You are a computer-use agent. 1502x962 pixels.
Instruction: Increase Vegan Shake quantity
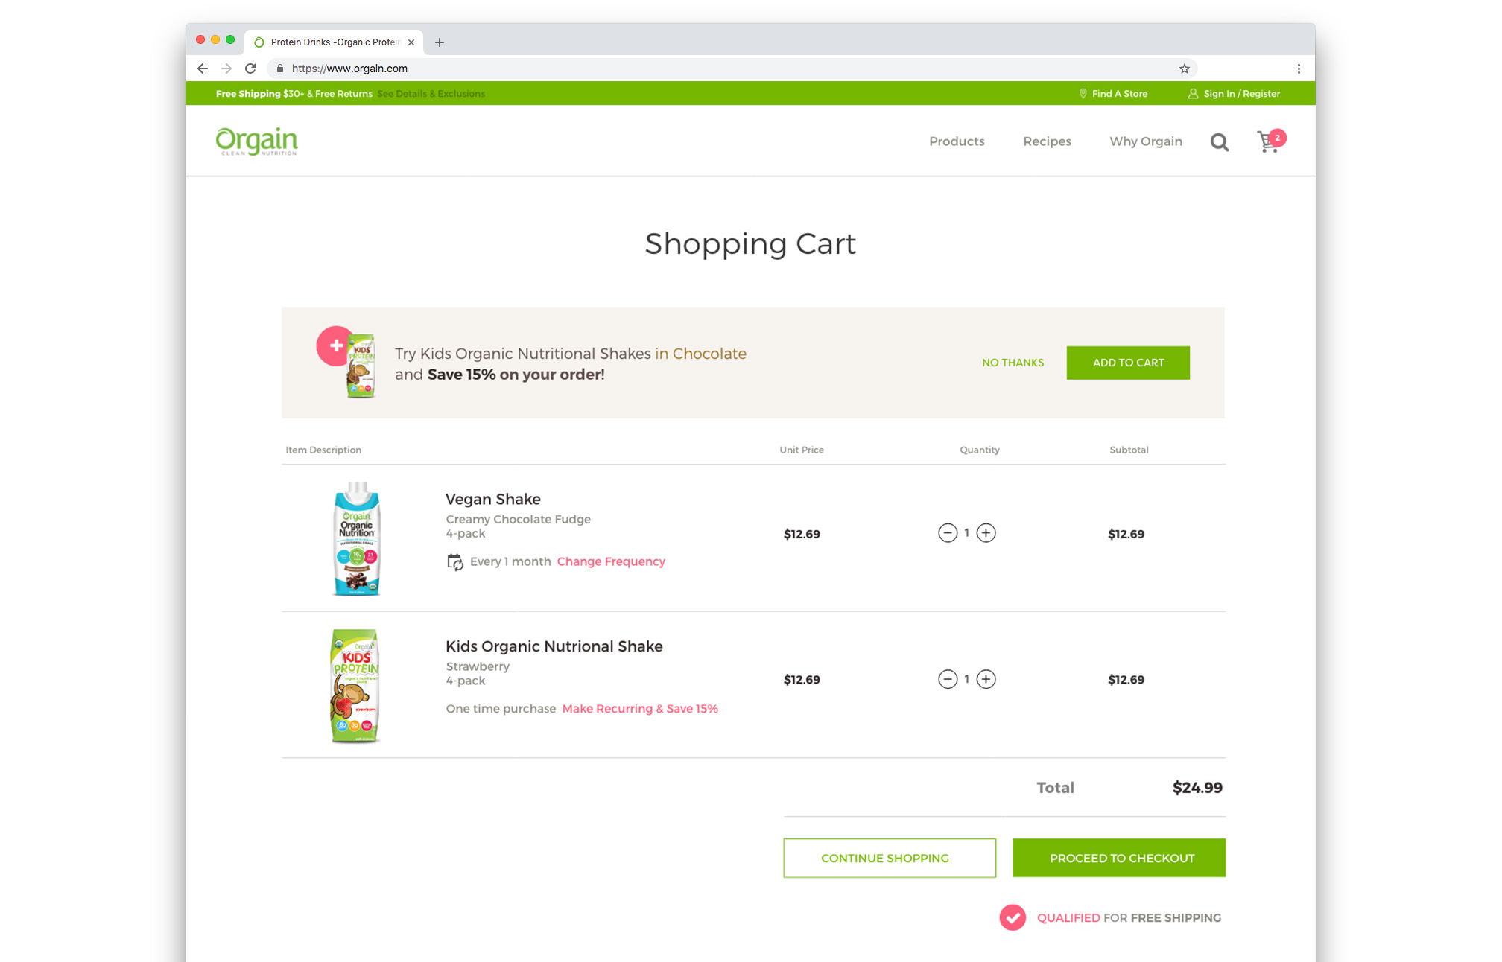pos(986,533)
